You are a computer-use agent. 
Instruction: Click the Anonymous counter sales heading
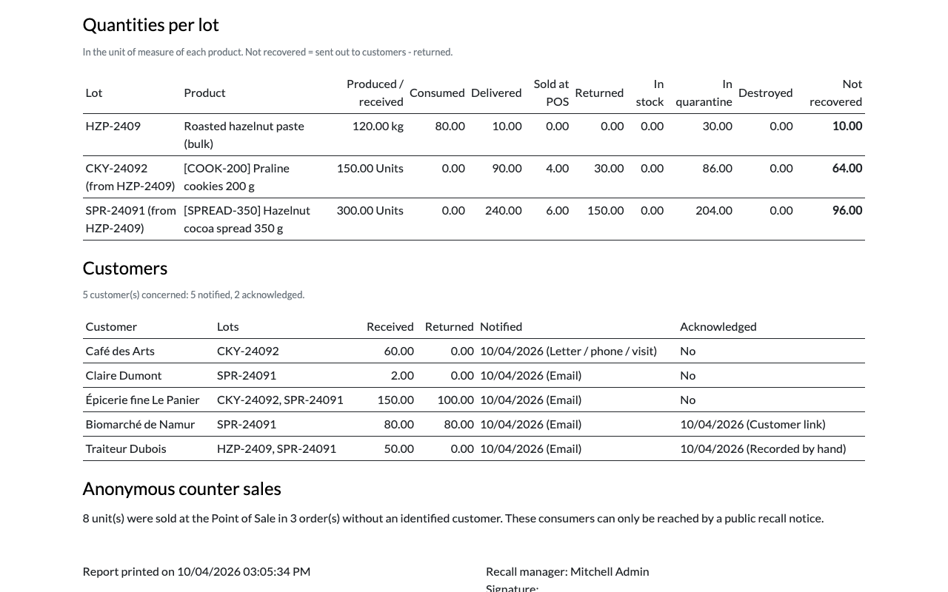[x=182, y=488]
